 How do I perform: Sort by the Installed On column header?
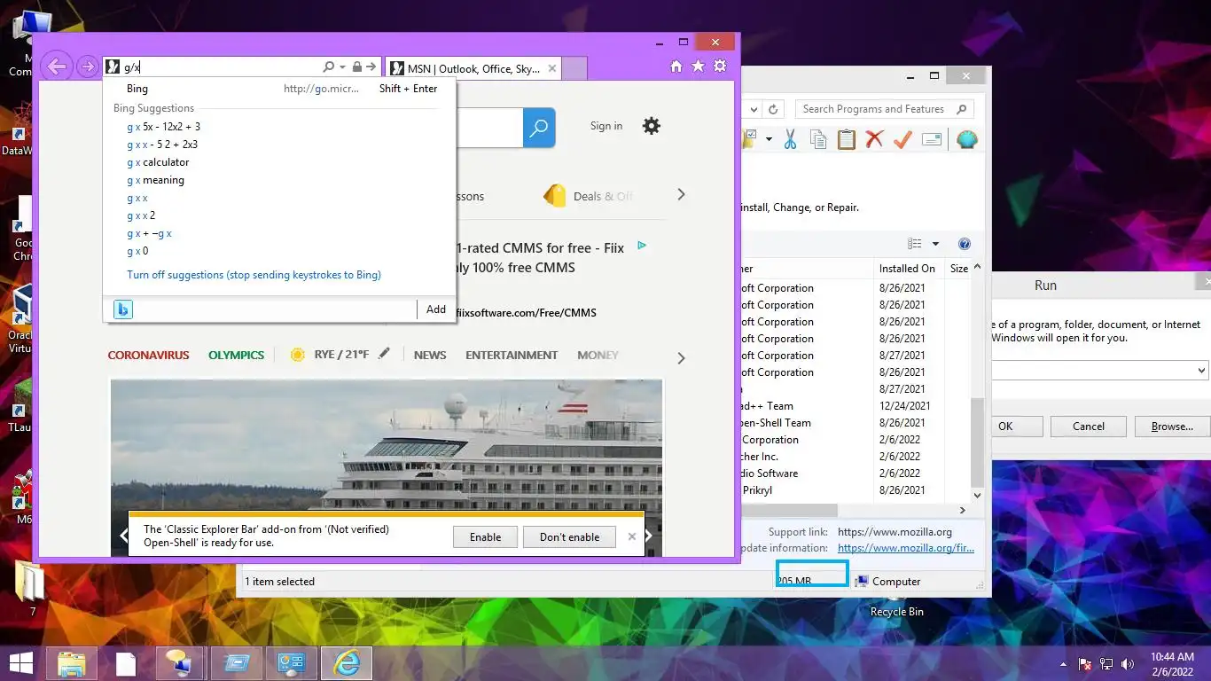907,269
